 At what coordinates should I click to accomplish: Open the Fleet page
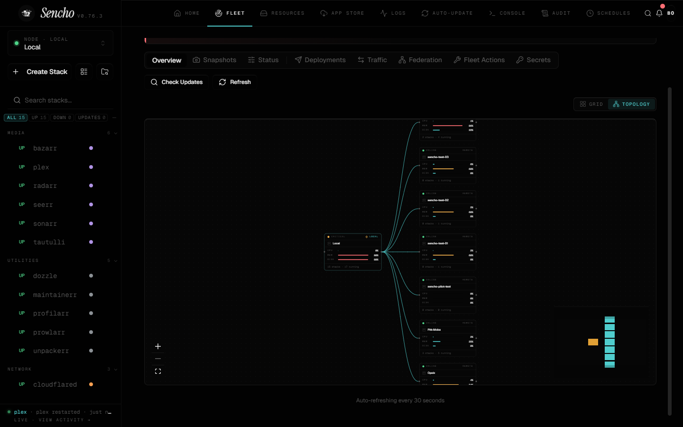(x=230, y=13)
